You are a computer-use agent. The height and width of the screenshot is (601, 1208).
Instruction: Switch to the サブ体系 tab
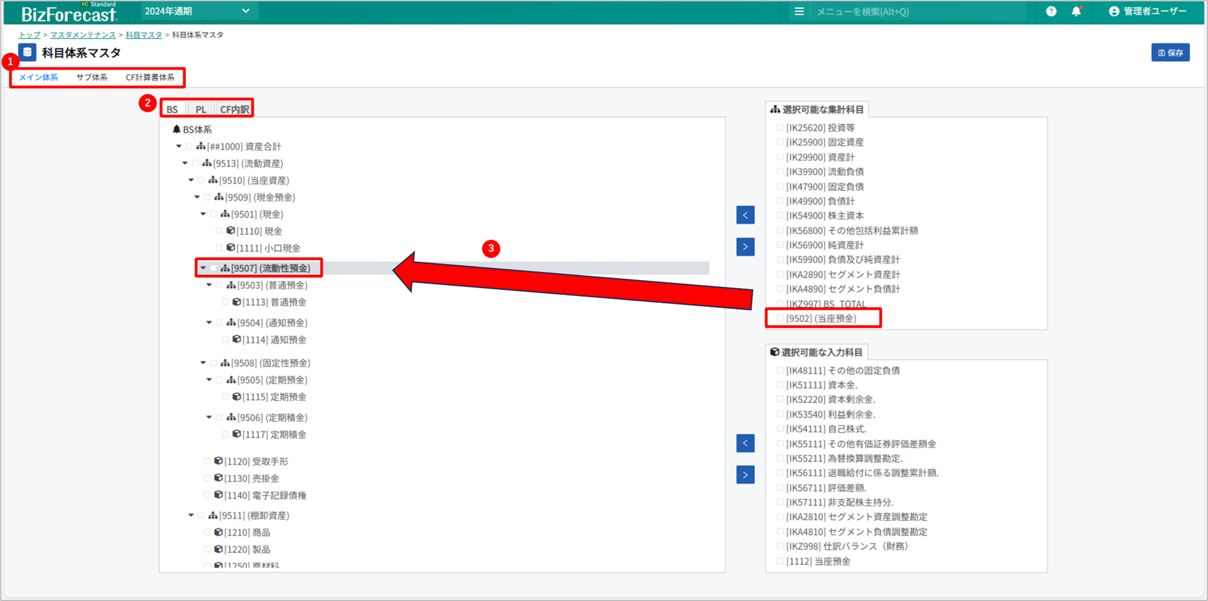(x=92, y=77)
